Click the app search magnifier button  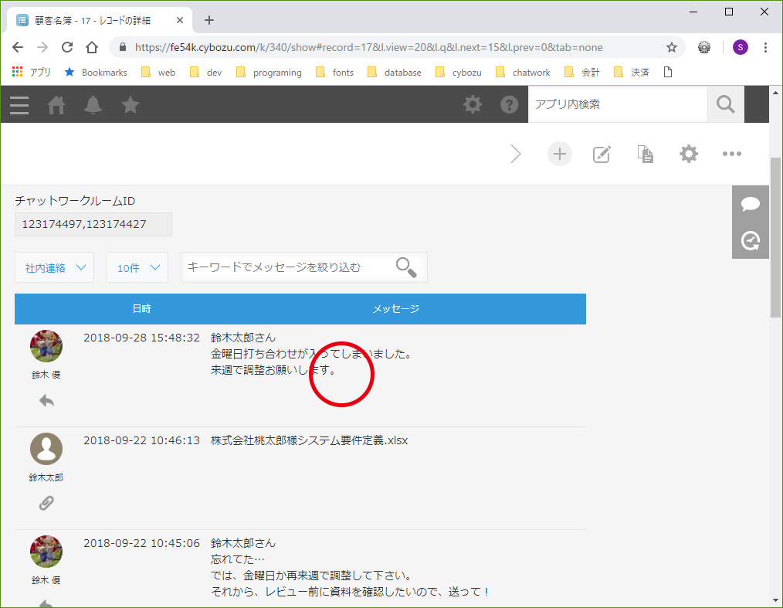point(726,104)
